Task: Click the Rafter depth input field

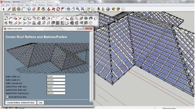Action: 56,80
